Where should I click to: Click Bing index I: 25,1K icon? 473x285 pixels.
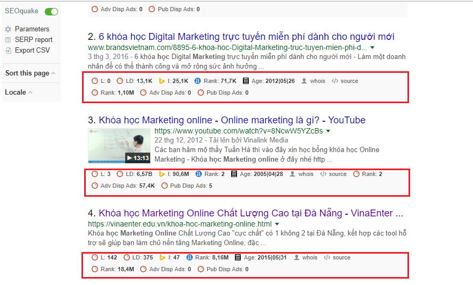162,81
